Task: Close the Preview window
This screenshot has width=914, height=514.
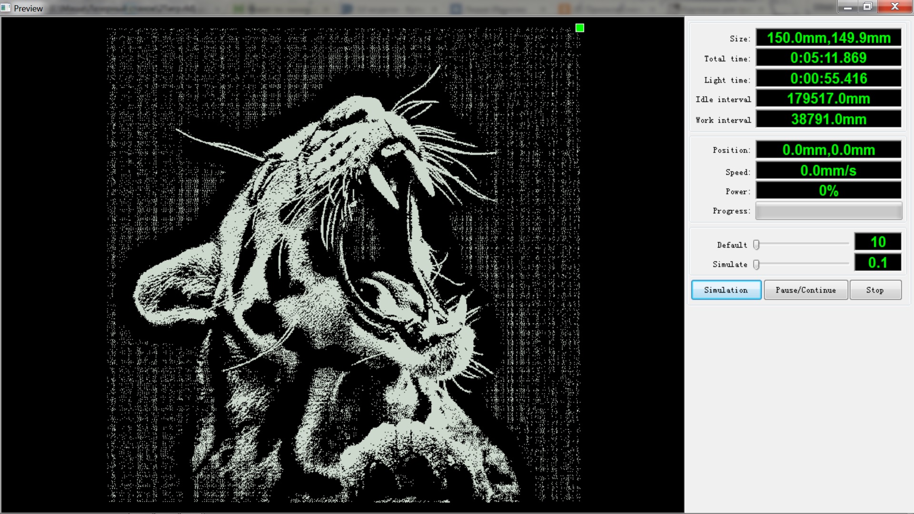Action: click(895, 7)
